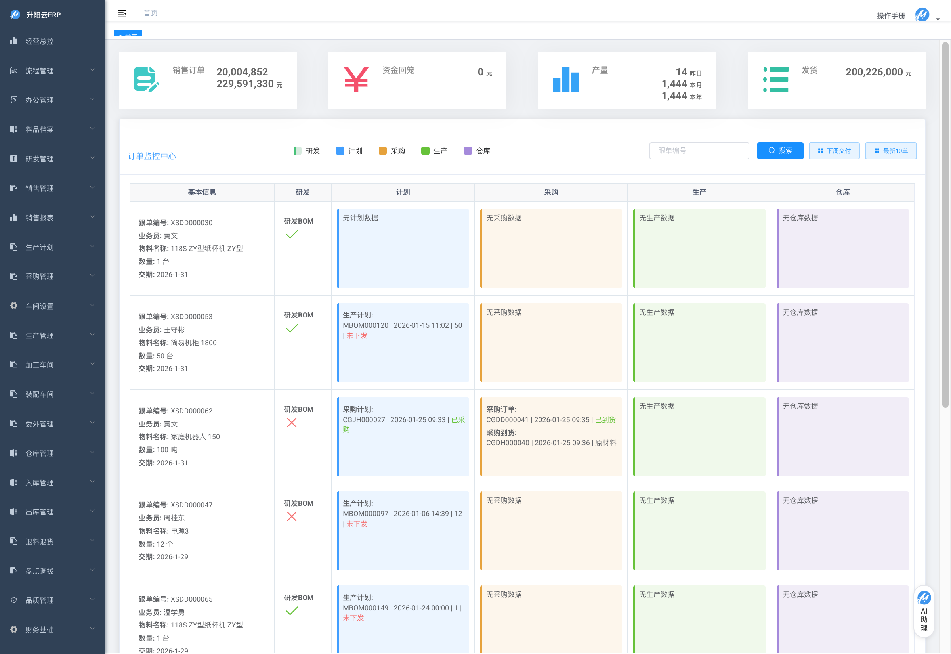Click the sidebar collapse hamburger icon

pyautogui.click(x=122, y=14)
